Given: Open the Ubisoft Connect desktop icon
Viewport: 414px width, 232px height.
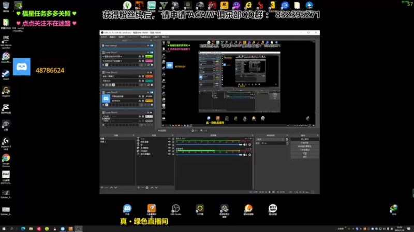Looking at the screenshot, I should click(6, 58).
